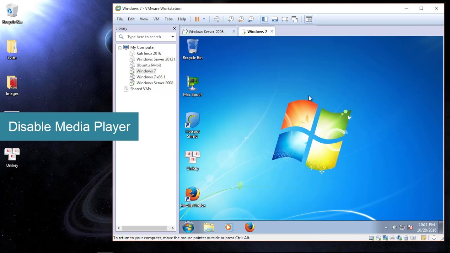Image resolution: width=450 pixels, height=253 pixels.
Task: Click the host Recycle Bin desktop icon
Action: (12, 14)
